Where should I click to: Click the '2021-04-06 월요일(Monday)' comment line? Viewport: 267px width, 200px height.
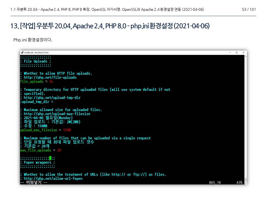(x=46, y=118)
